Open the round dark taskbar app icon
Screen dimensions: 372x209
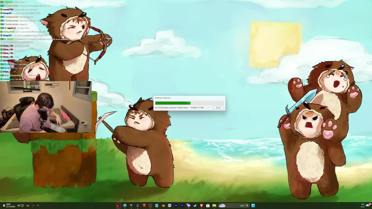click(x=150, y=206)
